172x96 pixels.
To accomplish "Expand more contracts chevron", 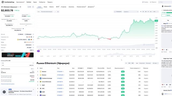I will (33, 40).
